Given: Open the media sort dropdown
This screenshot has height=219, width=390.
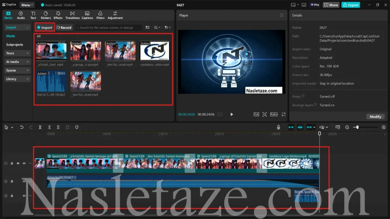Looking at the screenshot, I should (157, 27).
